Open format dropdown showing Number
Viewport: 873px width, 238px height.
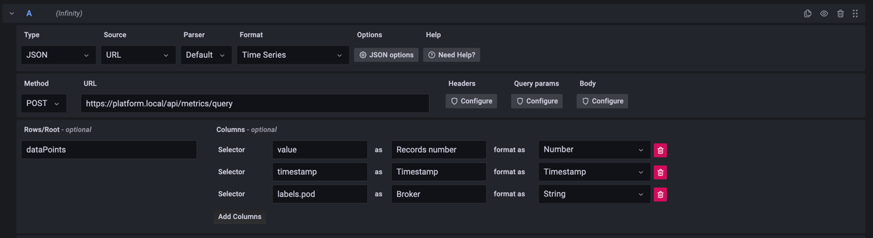[594, 150]
